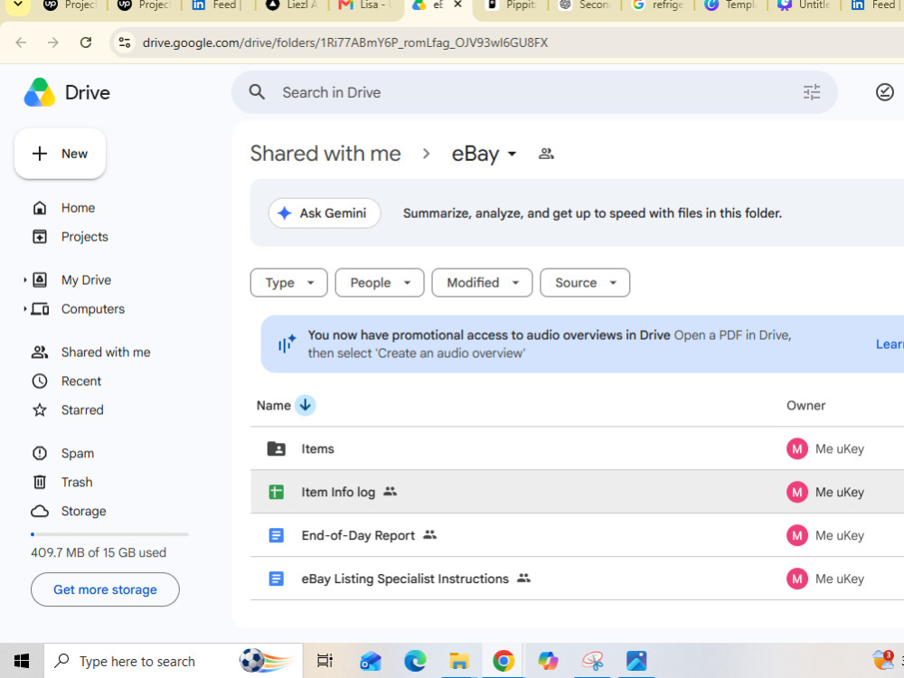Switch to the Templ tab

730,5
